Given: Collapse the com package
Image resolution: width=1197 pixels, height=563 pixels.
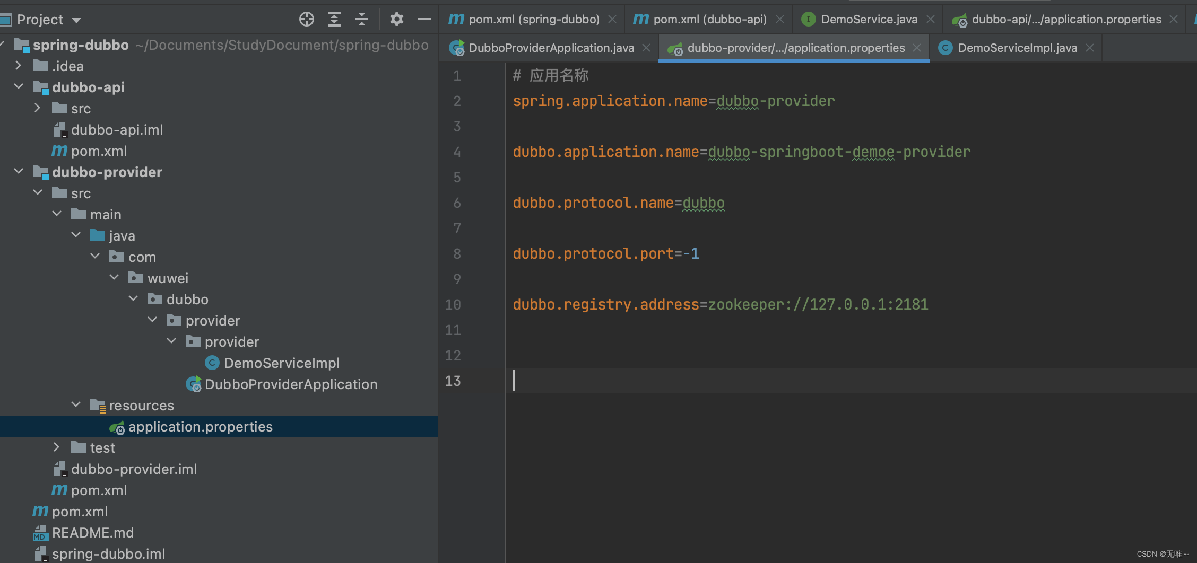Looking at the screenshot, I should [x=94, y=257].
